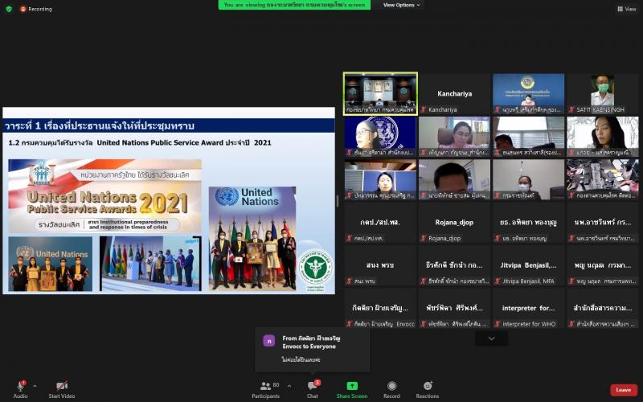Expand the Participants options caret
Image resolution: width=643 pixels, height=402 pixels.
click(x=289, y=386)
